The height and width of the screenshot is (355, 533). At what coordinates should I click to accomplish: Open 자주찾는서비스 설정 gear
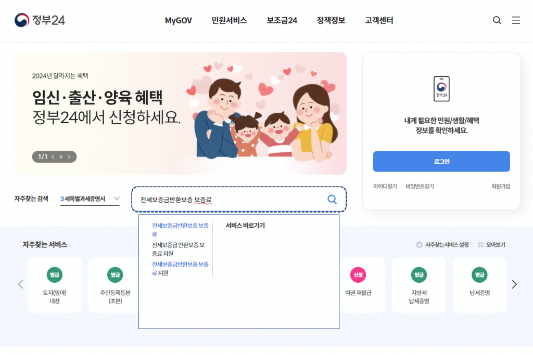tap(419, 245)
